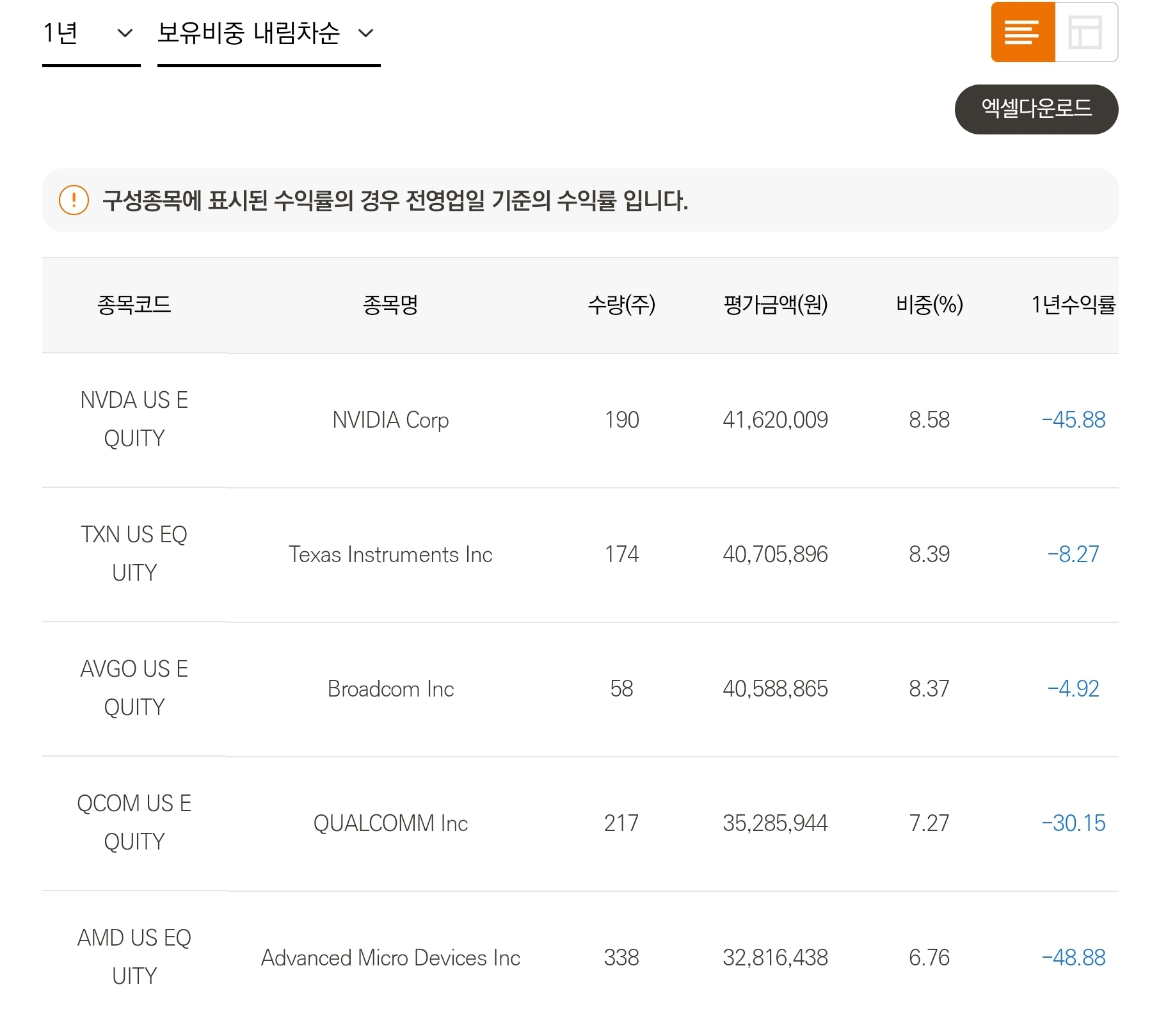Click return value -45.88
This screenshot has width=1159, height=1016.
tap(1073, 420)
